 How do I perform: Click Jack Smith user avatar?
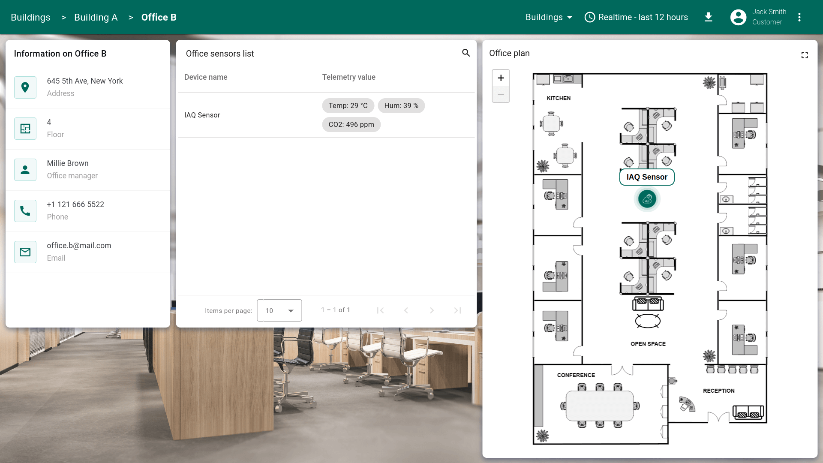pyautogui.click(x=738, y=17)
